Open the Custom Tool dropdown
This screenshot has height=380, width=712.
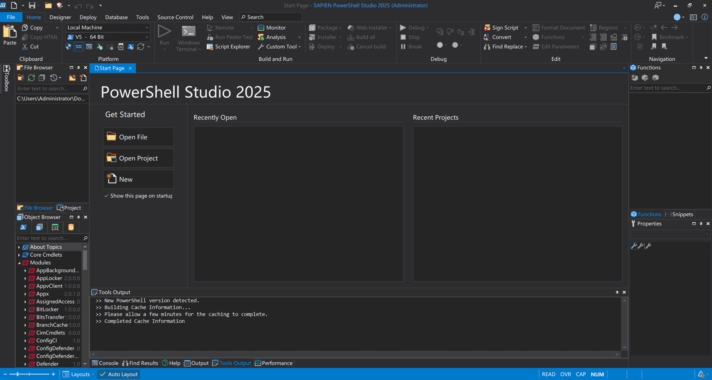pos(300,47)
